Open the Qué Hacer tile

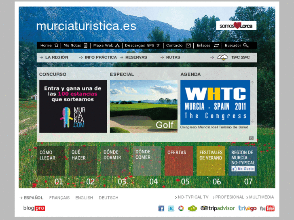point(83,161)
